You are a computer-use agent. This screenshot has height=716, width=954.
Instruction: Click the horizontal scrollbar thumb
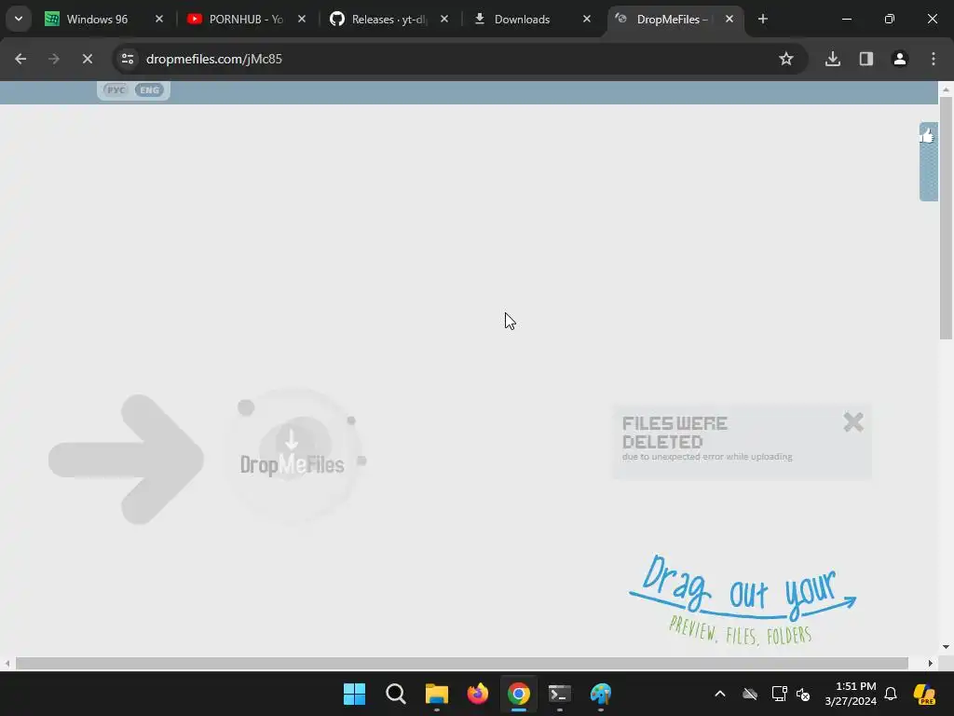pyautogui.click(x=462, y=663)
